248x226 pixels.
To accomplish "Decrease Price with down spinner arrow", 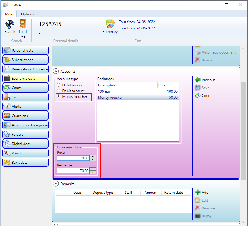I will pos(93,159).
